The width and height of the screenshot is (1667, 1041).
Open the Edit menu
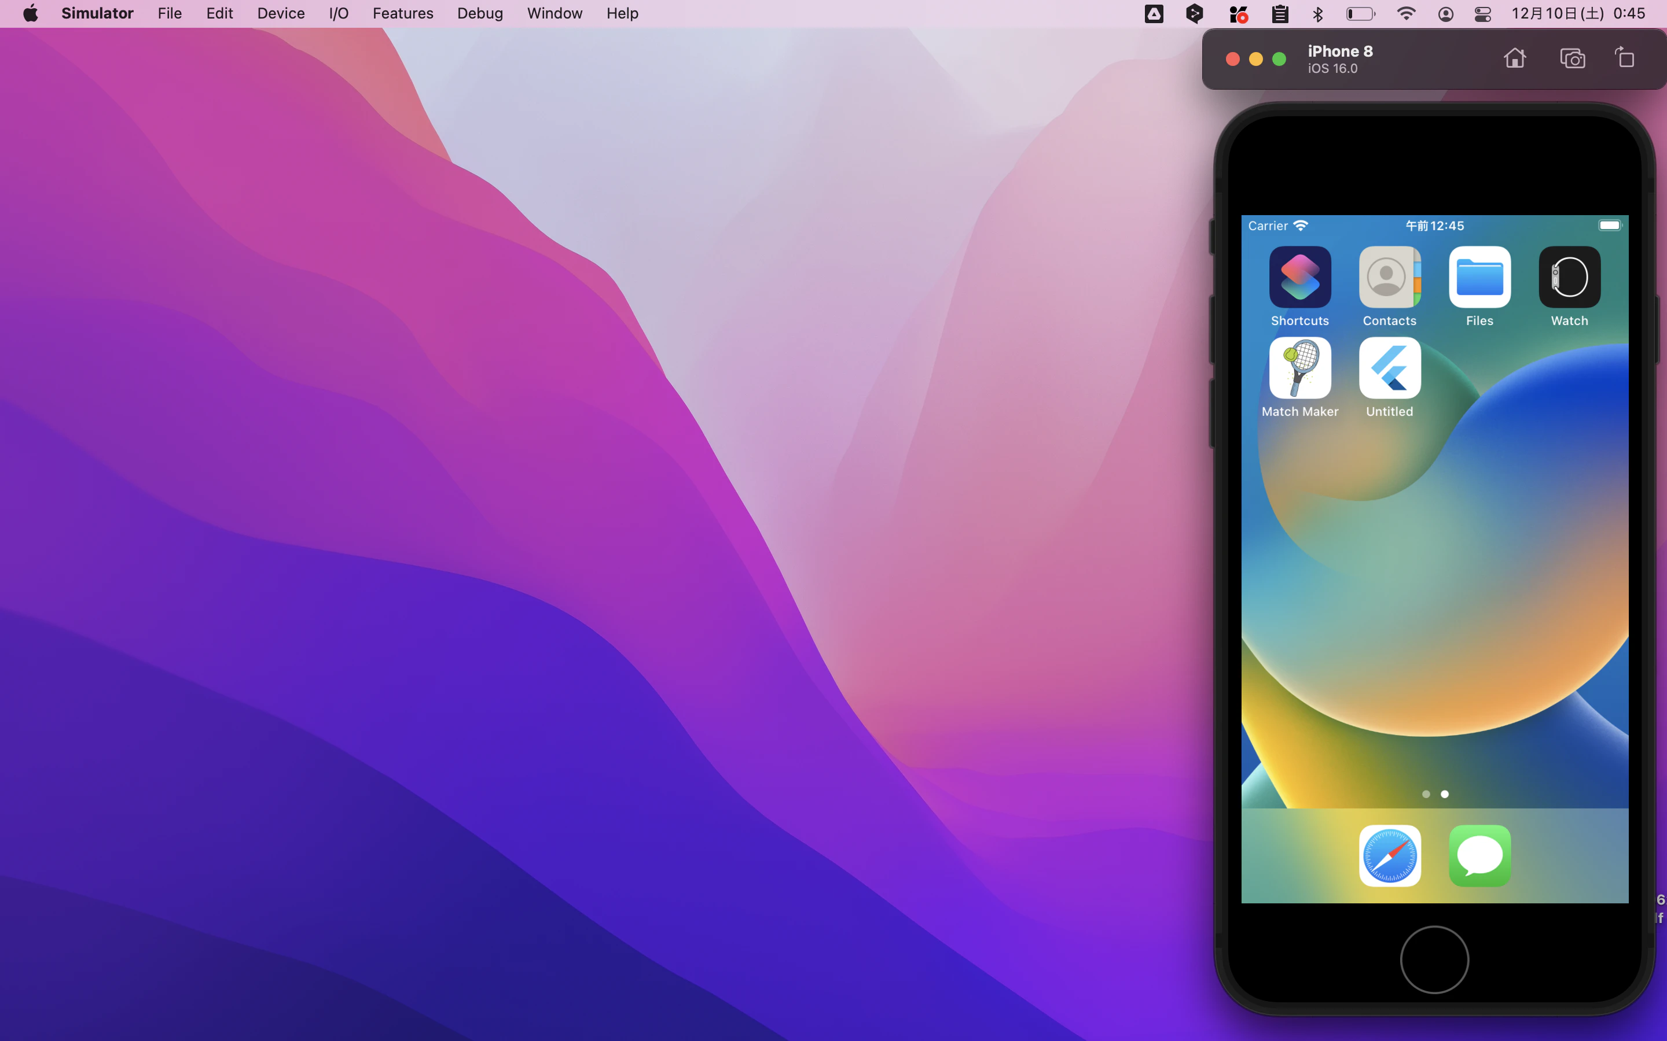pyautogui.click(x=220, y=14)
